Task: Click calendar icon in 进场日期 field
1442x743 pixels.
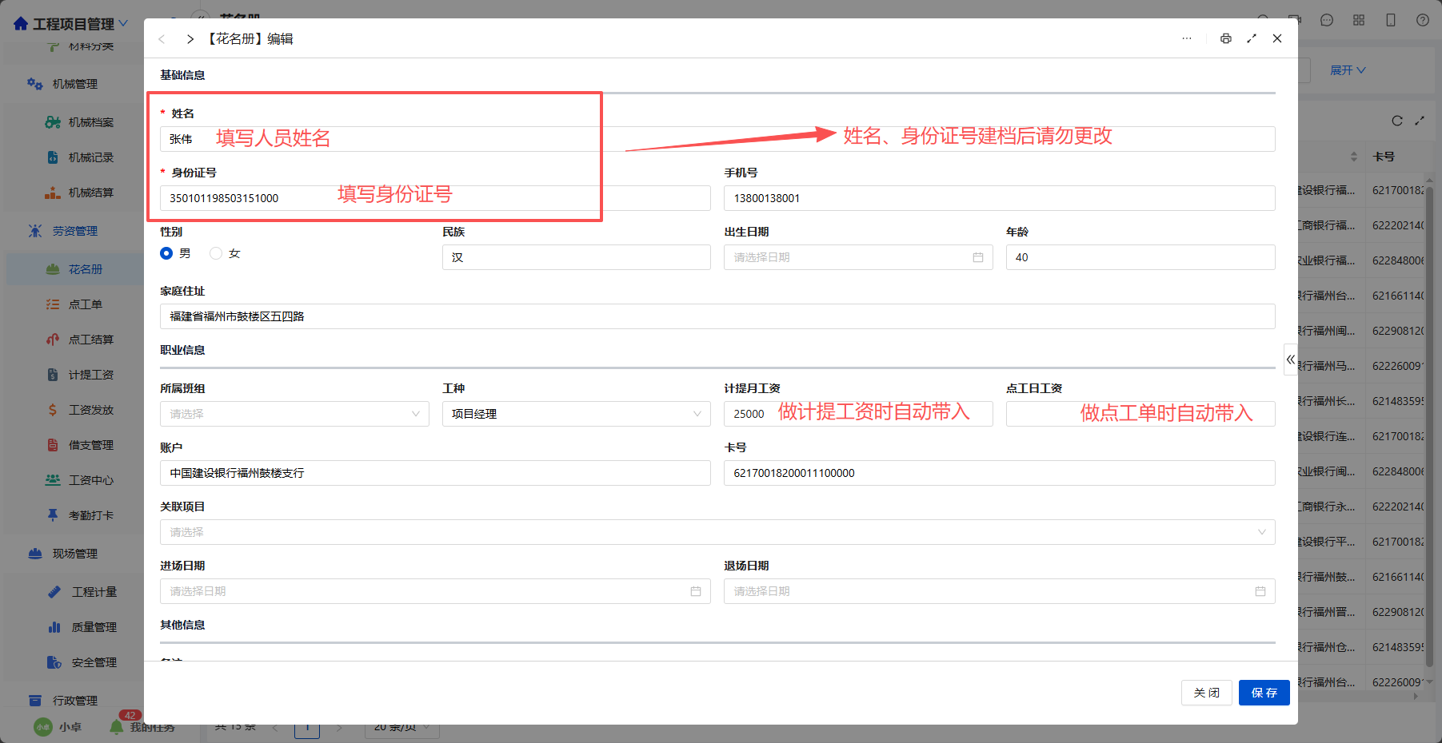Action: (x=696, y=591)
